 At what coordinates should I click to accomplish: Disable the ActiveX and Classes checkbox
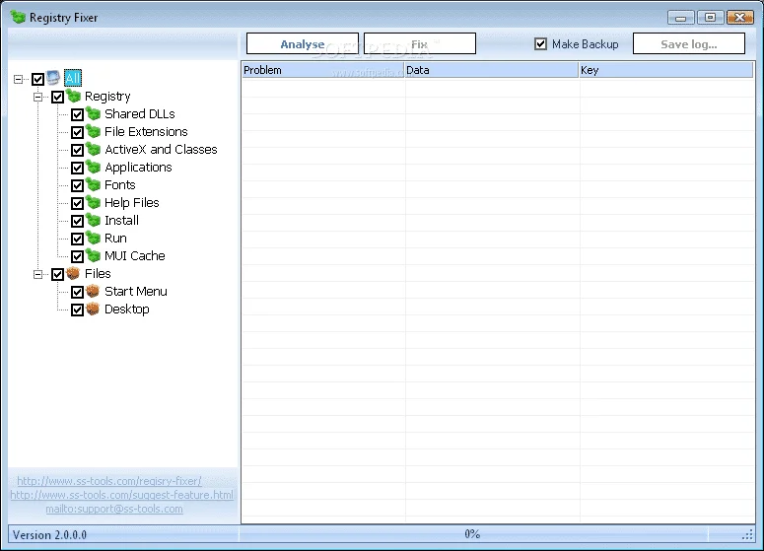pyautogui.click(x=78, y=150)
